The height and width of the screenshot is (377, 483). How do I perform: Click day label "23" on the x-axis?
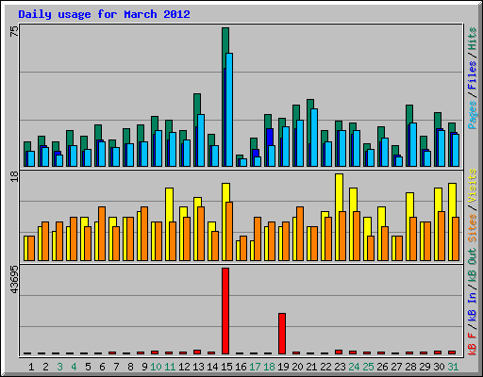tap(340, 367)
